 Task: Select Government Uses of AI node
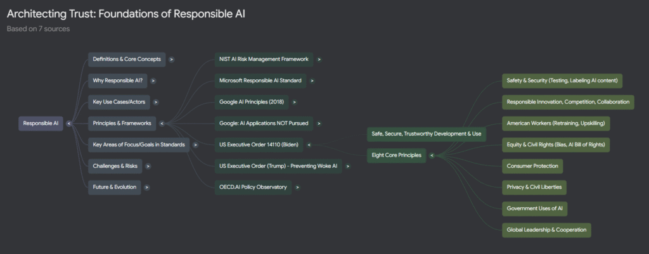[534, 208]
